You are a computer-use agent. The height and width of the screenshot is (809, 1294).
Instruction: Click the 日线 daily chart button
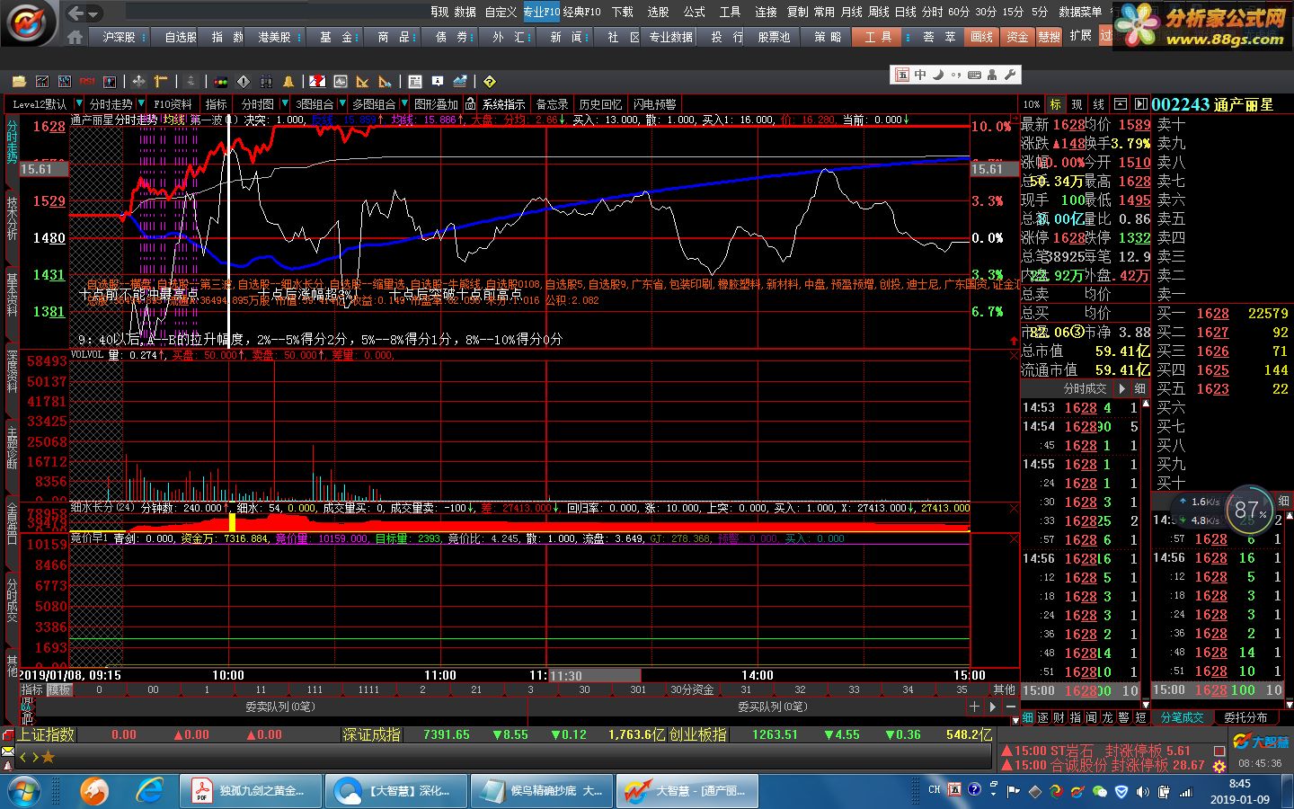tap(905, 12)
